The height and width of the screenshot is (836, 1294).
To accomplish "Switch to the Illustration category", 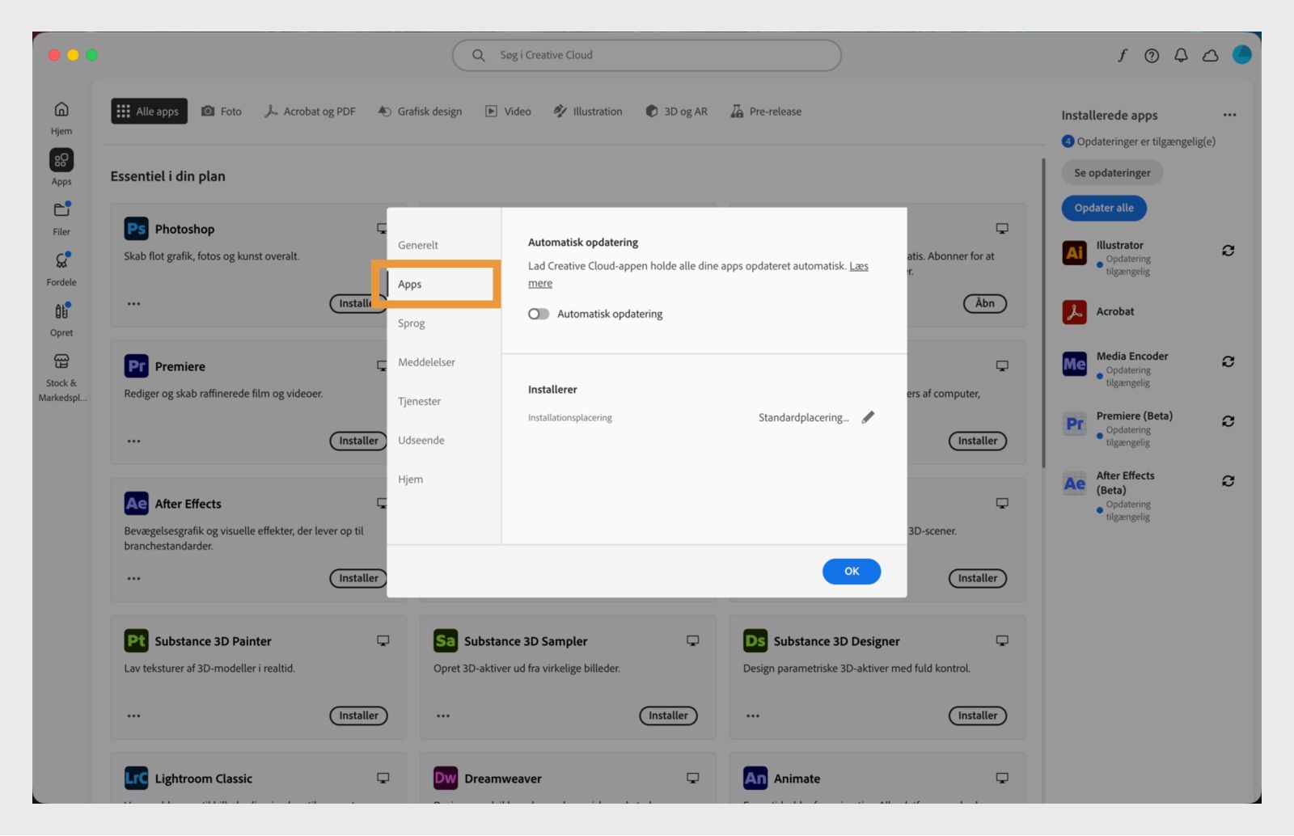I will [588, 112].
